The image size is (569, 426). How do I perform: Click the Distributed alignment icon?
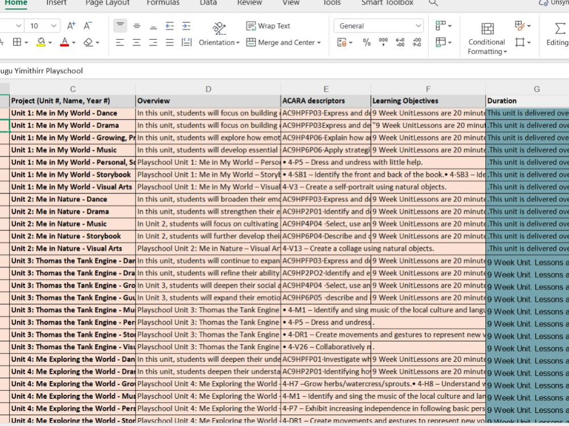click(187, 42)
